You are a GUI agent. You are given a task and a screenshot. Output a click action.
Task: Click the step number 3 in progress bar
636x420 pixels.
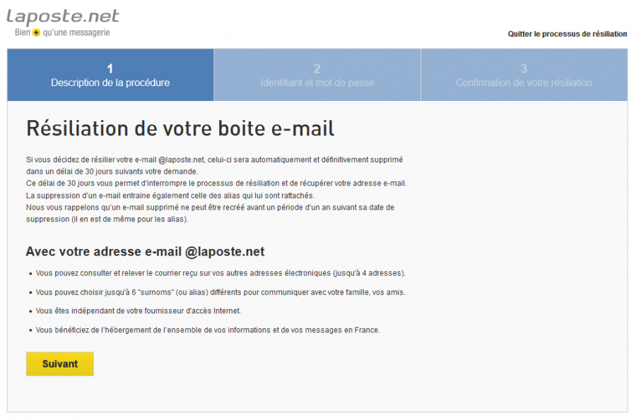click(524, 68)
